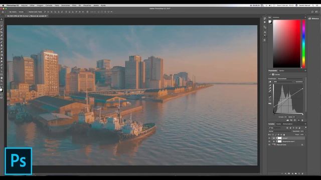Switch to the Canais tab
The width and height of the screenshot is (321, 180).
279,124
